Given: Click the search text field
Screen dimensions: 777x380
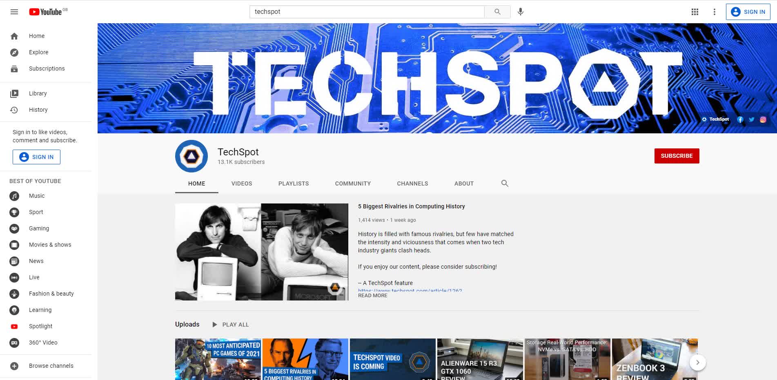Looking at the screenshot, I should 367,12.
